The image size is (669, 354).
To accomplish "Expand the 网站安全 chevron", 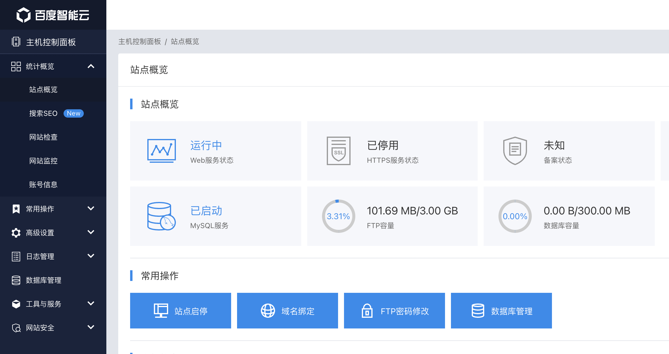I will [91, 327].
